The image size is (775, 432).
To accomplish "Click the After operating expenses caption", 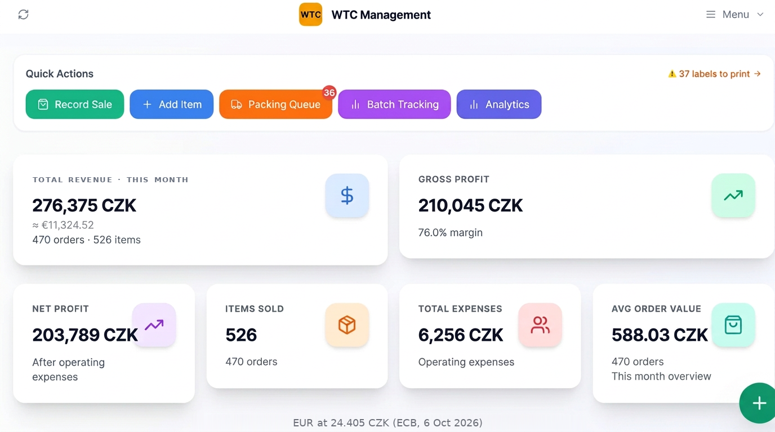I will [69, 370].
